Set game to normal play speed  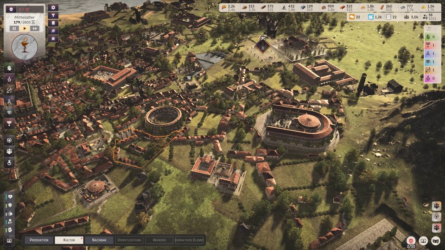point(24,28)
